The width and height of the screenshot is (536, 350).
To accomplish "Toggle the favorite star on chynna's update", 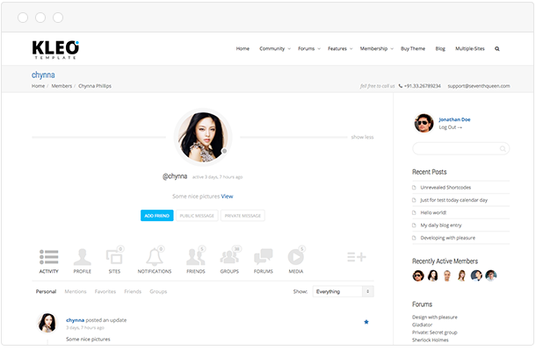I will click(x=366, y=322).
